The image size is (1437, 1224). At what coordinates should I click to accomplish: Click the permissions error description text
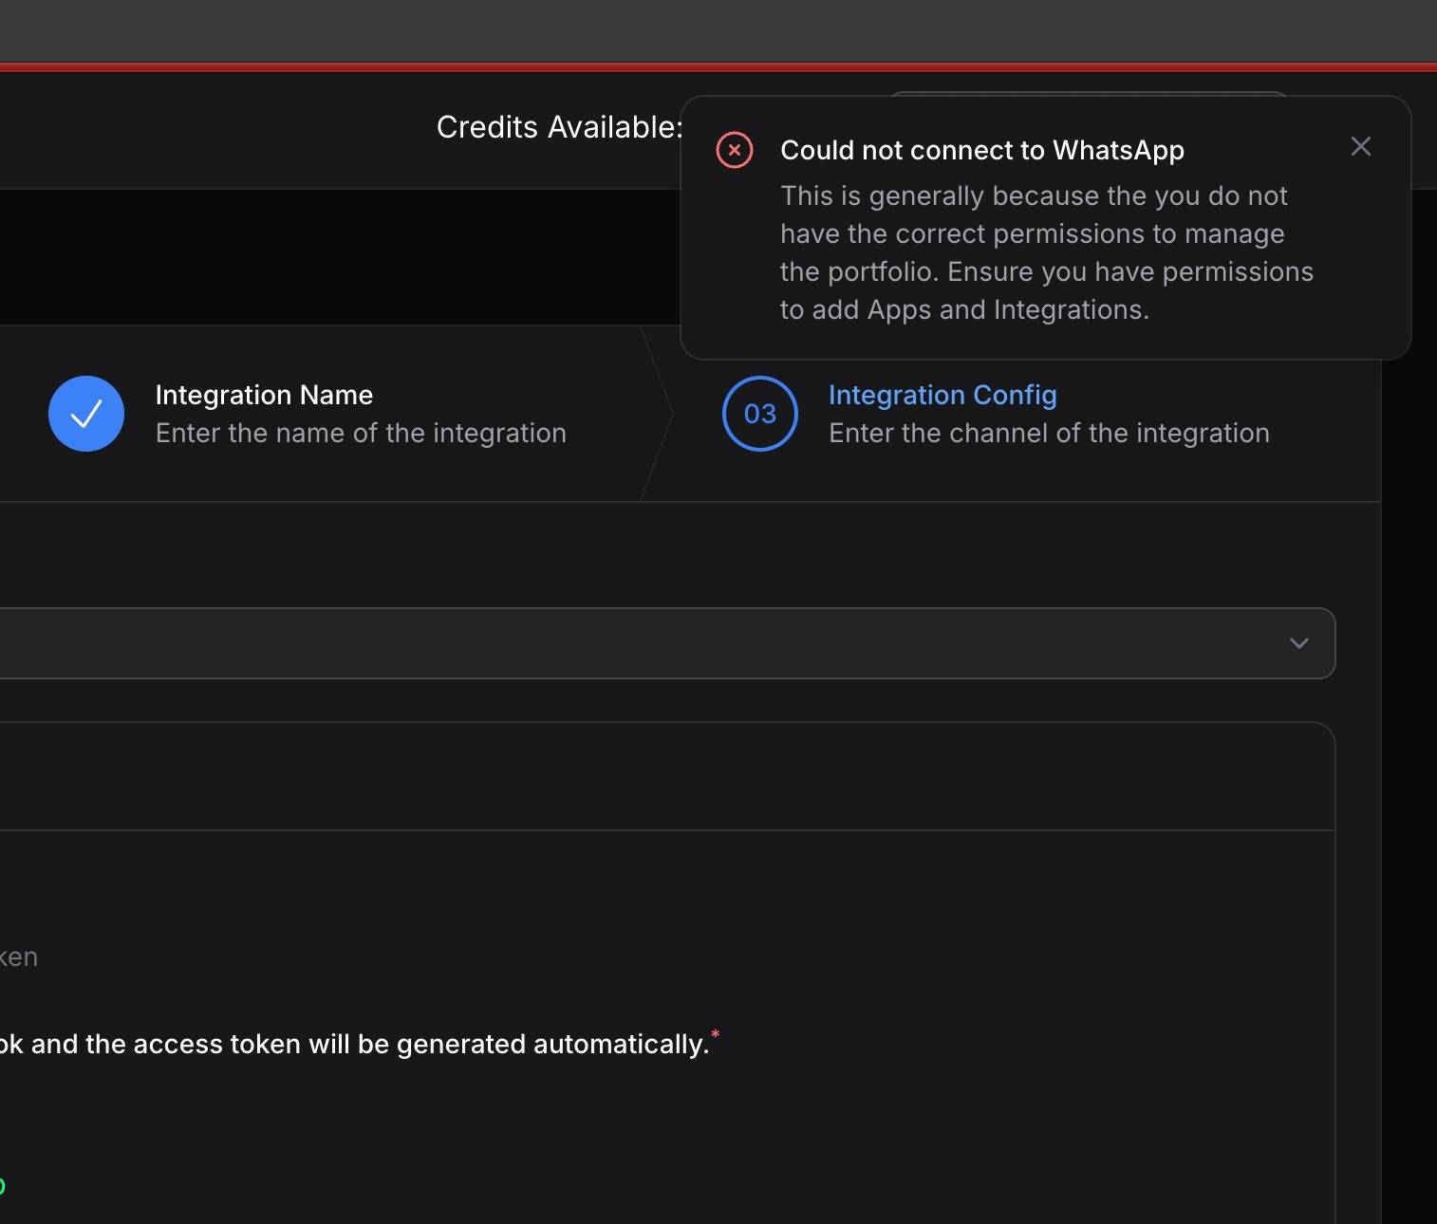pyautogui.click(x=1047, y=252)
